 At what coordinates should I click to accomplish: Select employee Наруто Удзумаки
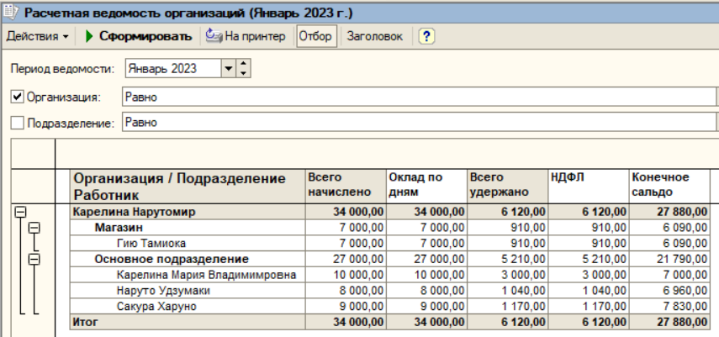coord(163,291)
